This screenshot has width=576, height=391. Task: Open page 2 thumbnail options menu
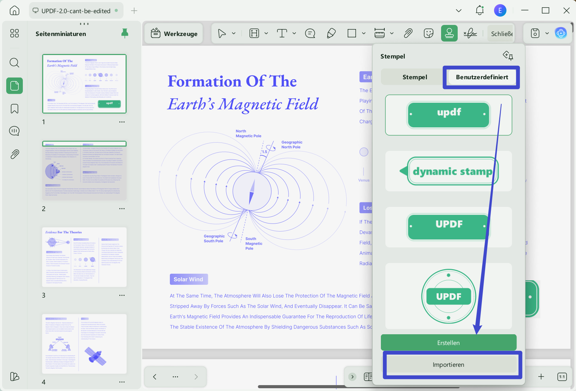point(122,209)
